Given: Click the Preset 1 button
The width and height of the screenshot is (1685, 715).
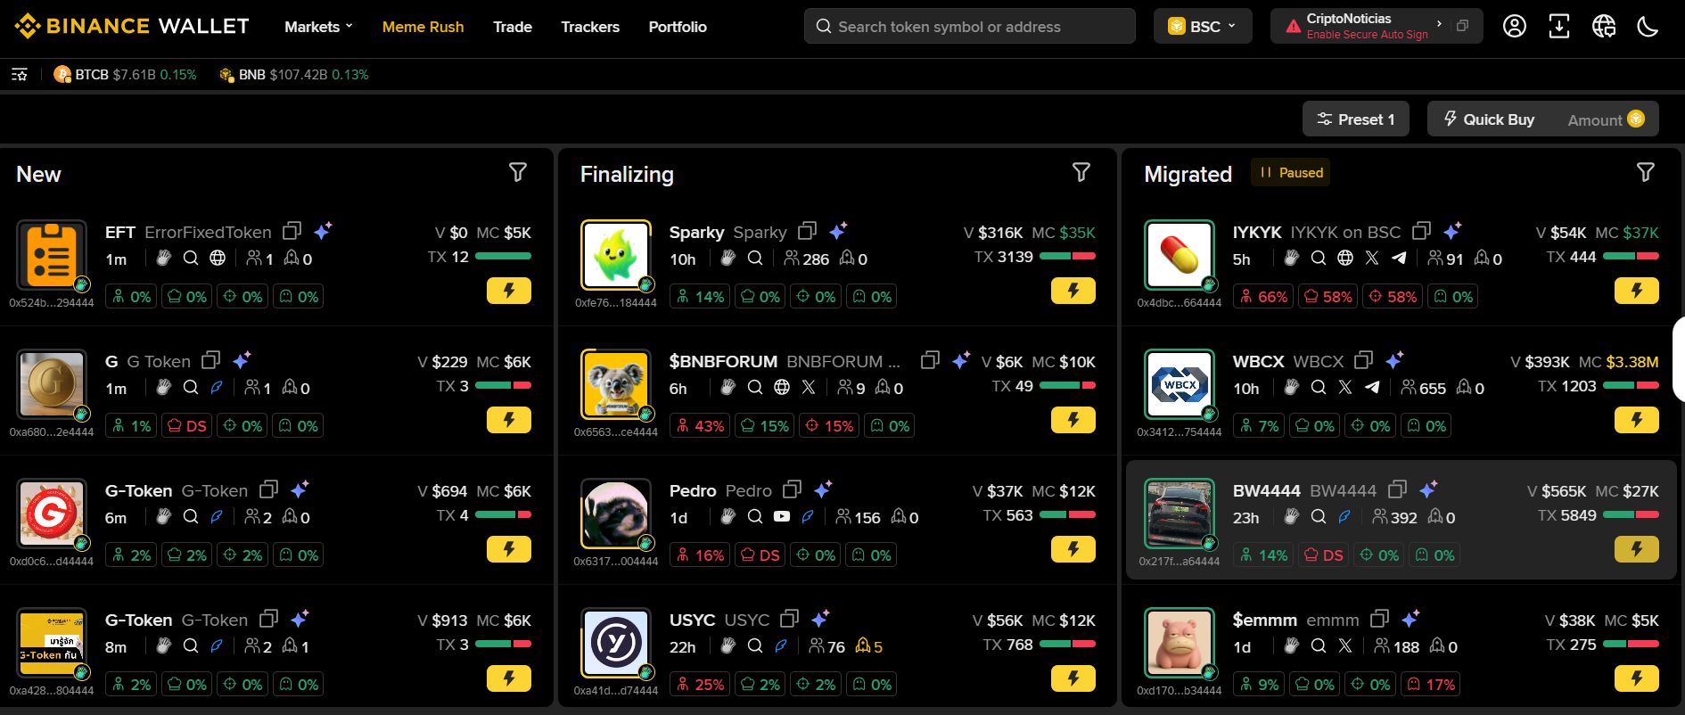Looking at the screenshot, I should tap(1355, 119).
